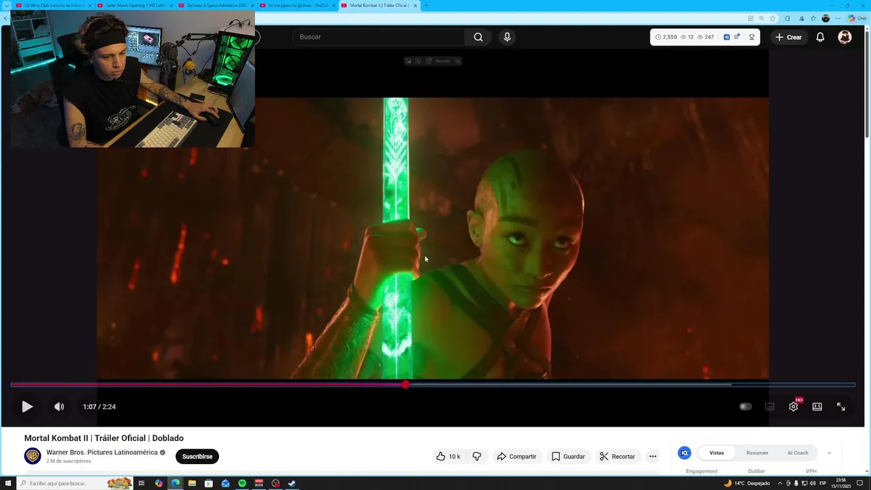This screenshot has height=490, width=871.
Task: Select the Vistas tab in vidIQ panel
Action: click(x=717, y=453)
